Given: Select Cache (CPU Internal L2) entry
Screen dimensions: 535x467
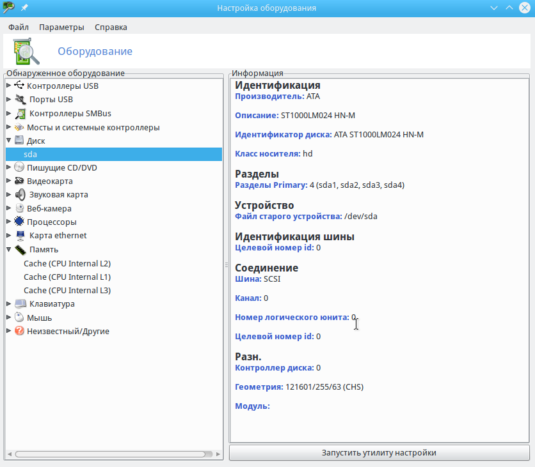Looking at the screenshot, I should coord(67,263).
